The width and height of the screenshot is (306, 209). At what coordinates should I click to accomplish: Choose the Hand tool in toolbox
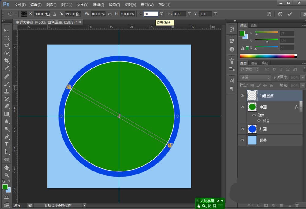click(x=6, y=167)
